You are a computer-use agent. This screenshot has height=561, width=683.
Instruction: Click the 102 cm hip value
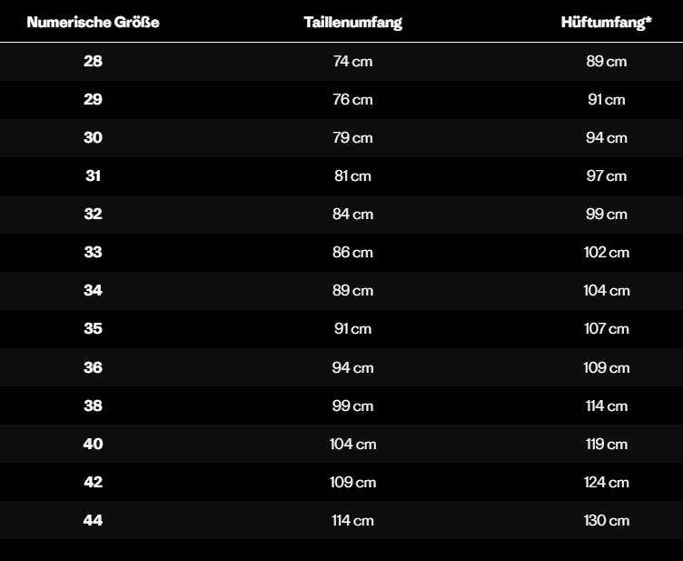pos(607,253)
